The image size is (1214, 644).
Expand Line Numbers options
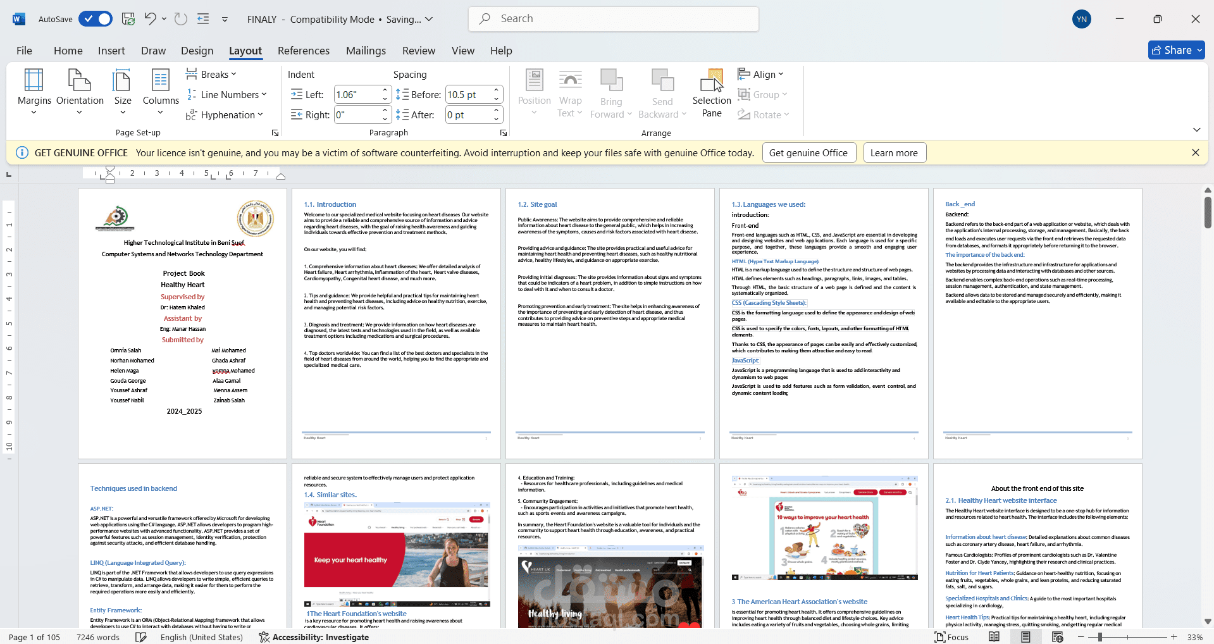pos(226,95)
